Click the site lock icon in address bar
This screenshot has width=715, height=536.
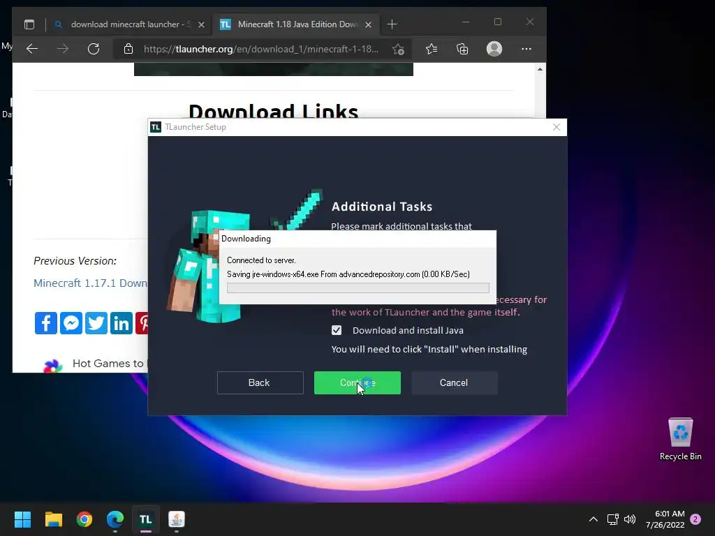pos(128,49)
